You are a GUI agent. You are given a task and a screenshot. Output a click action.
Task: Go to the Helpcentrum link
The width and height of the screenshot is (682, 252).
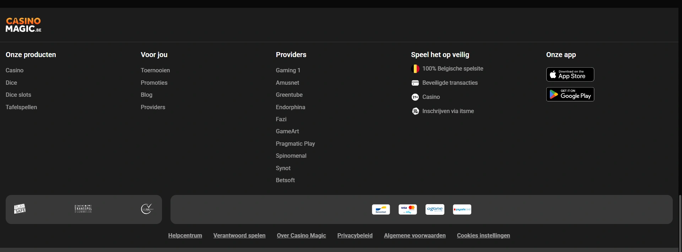pos(185,235)
